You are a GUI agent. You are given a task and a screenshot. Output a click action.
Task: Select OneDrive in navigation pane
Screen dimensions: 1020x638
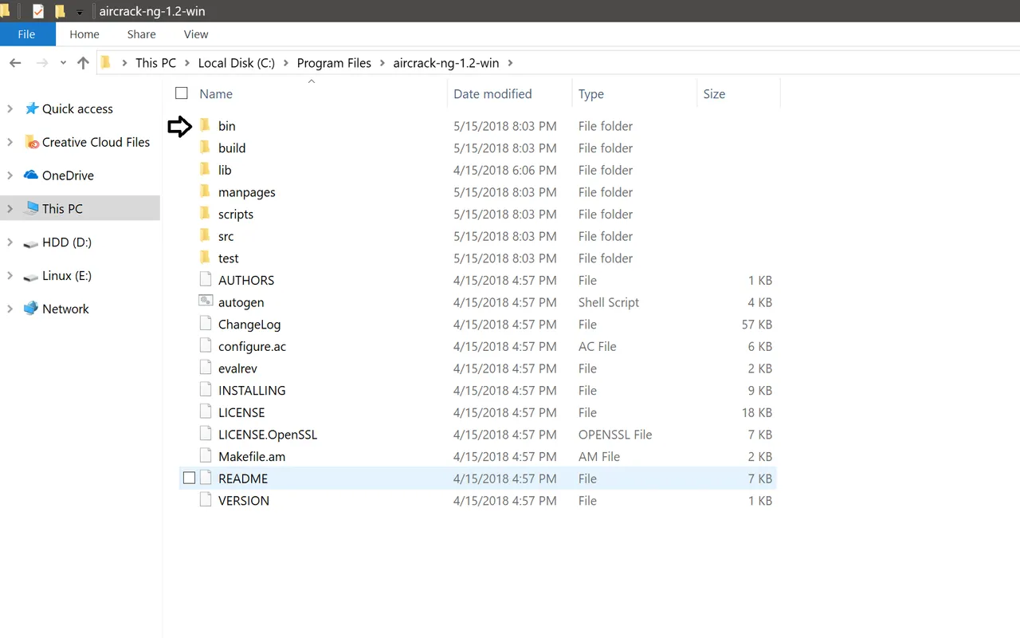pos(68,175)
